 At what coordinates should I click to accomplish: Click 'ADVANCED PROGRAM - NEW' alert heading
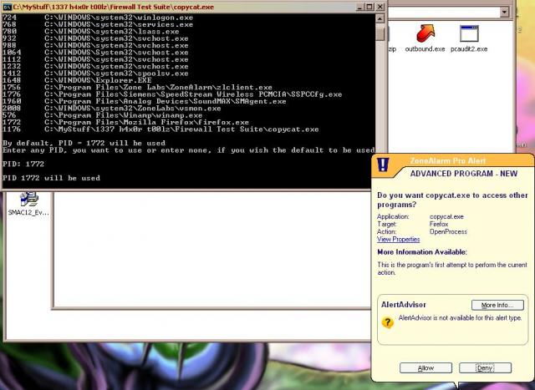pyautogui.click(x=464, y=174)
